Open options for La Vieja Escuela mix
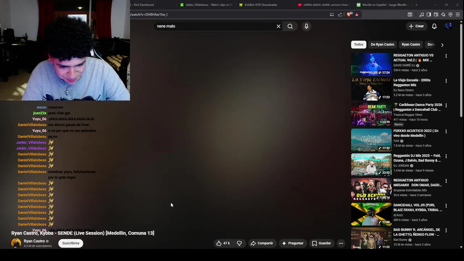The width and height of the screenshot is (464, 261). [446, 81]
